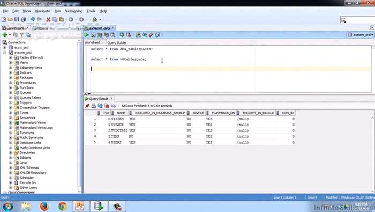Image resolution: width=375 pixels, height=212 pixels.
Task: Click the SQL link in Query Result toolbar
Action: click(x=114, y=106)
